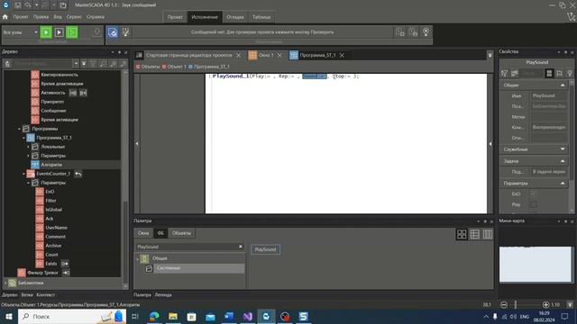Viewport: 577px width, 324px height.
Task: Click the link icon beside Exists
Action: (64, 264)
